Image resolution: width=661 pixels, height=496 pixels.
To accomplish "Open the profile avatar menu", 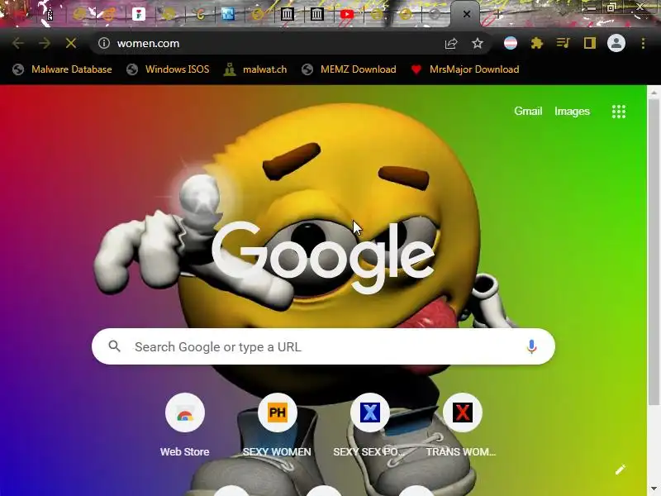I will (616, 43).
